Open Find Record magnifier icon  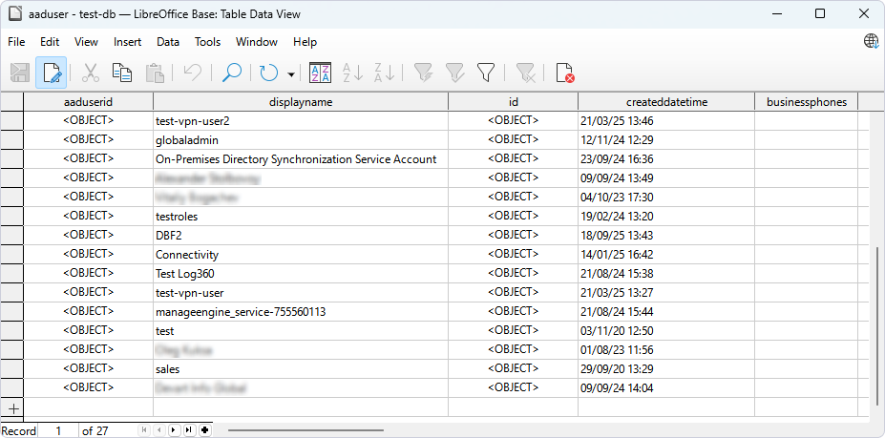[x=231, y=73]
